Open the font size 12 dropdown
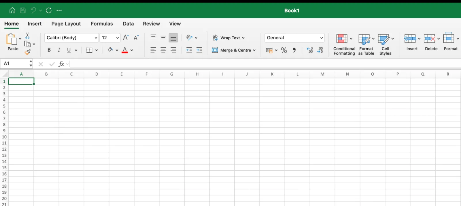The image size is (461, 206). (x=110, y=38)
